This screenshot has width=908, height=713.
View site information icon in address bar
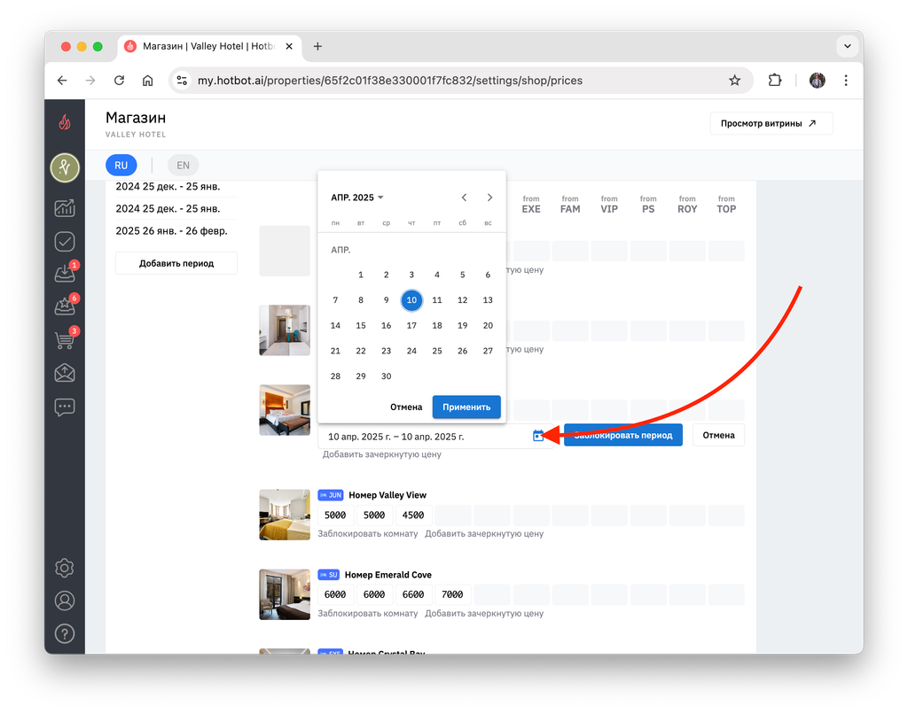(x=182, y=81)
